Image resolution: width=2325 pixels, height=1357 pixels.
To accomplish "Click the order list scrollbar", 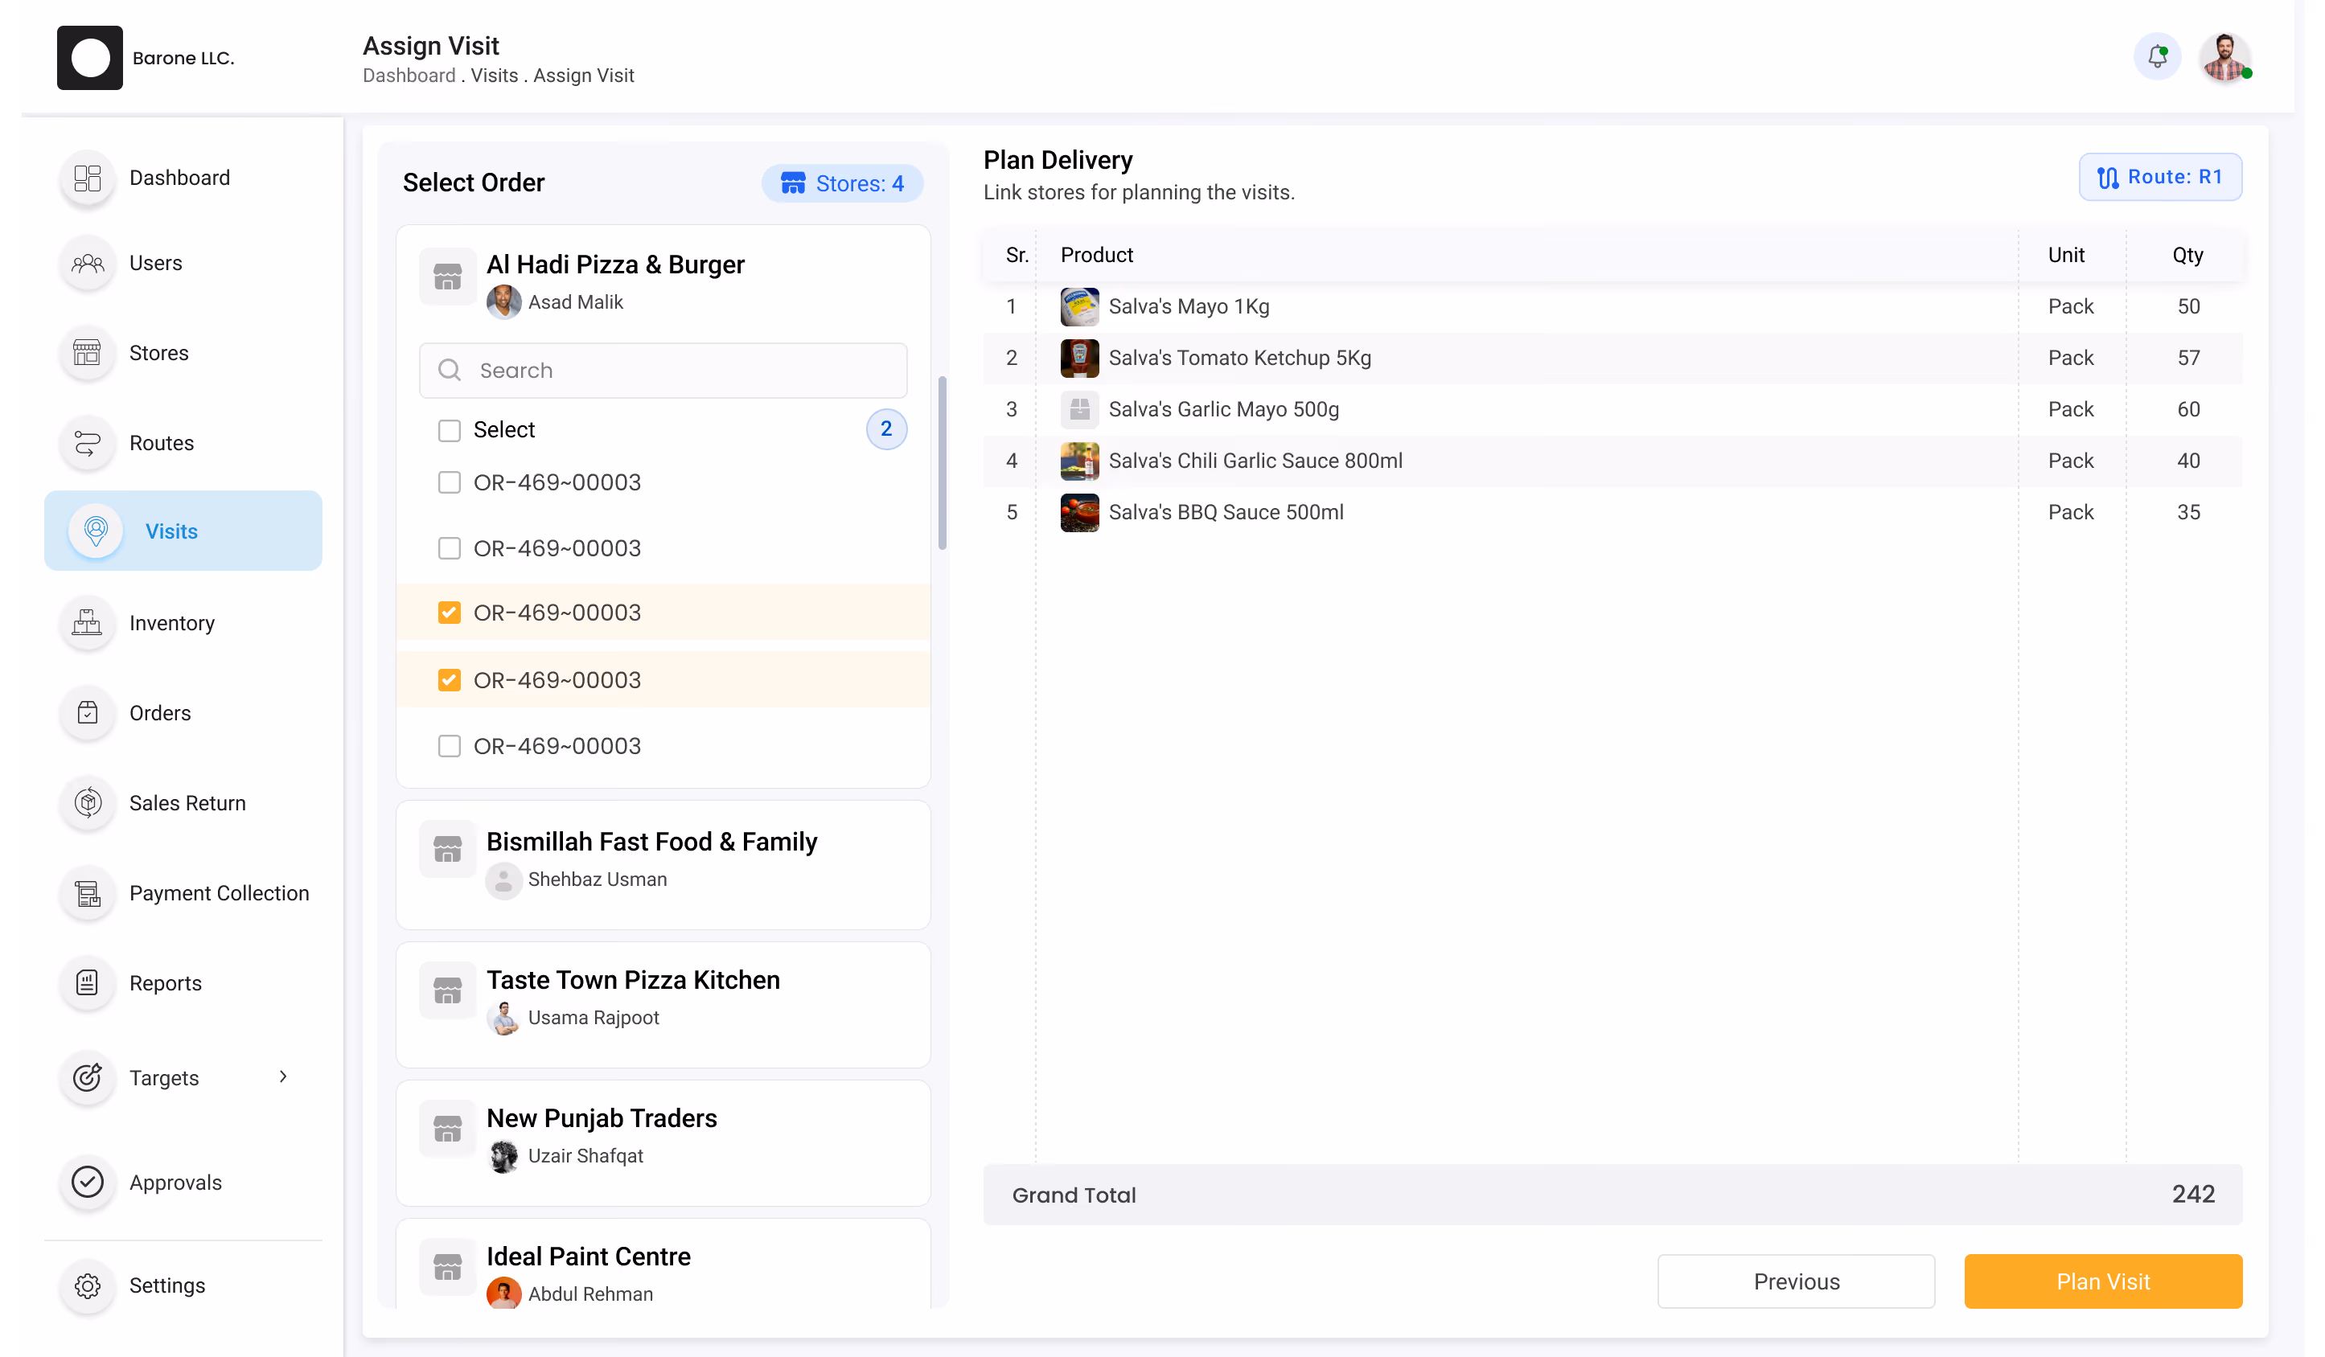I will point(942,463).
